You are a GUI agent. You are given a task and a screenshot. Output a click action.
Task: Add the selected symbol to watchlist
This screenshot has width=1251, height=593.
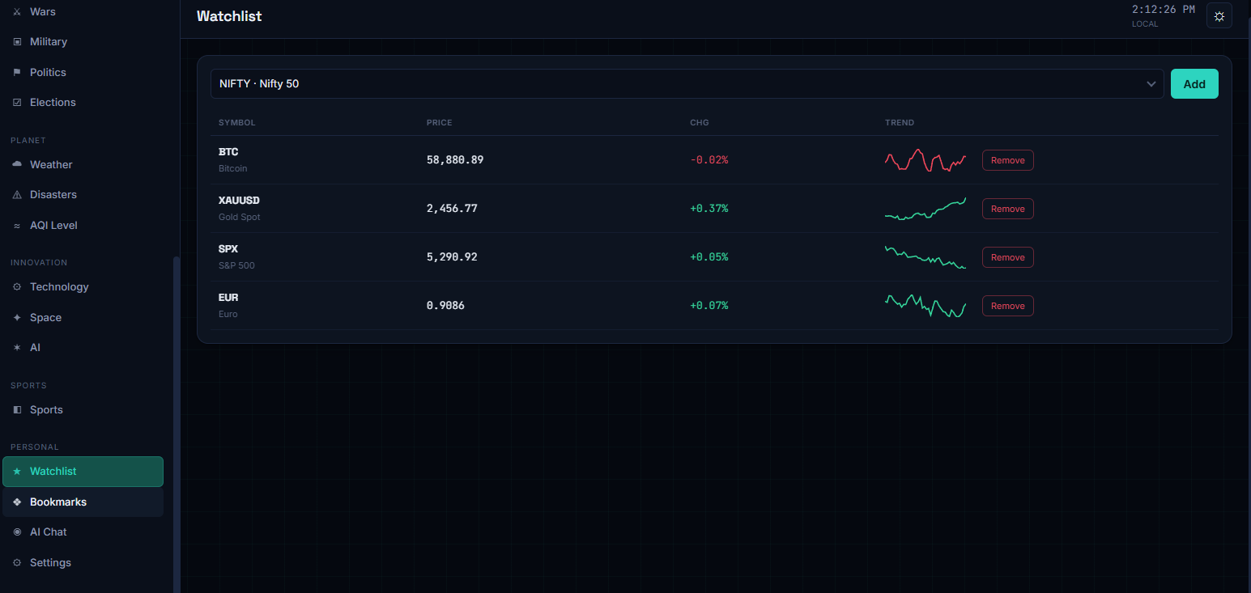click(x=1194, y=84)
